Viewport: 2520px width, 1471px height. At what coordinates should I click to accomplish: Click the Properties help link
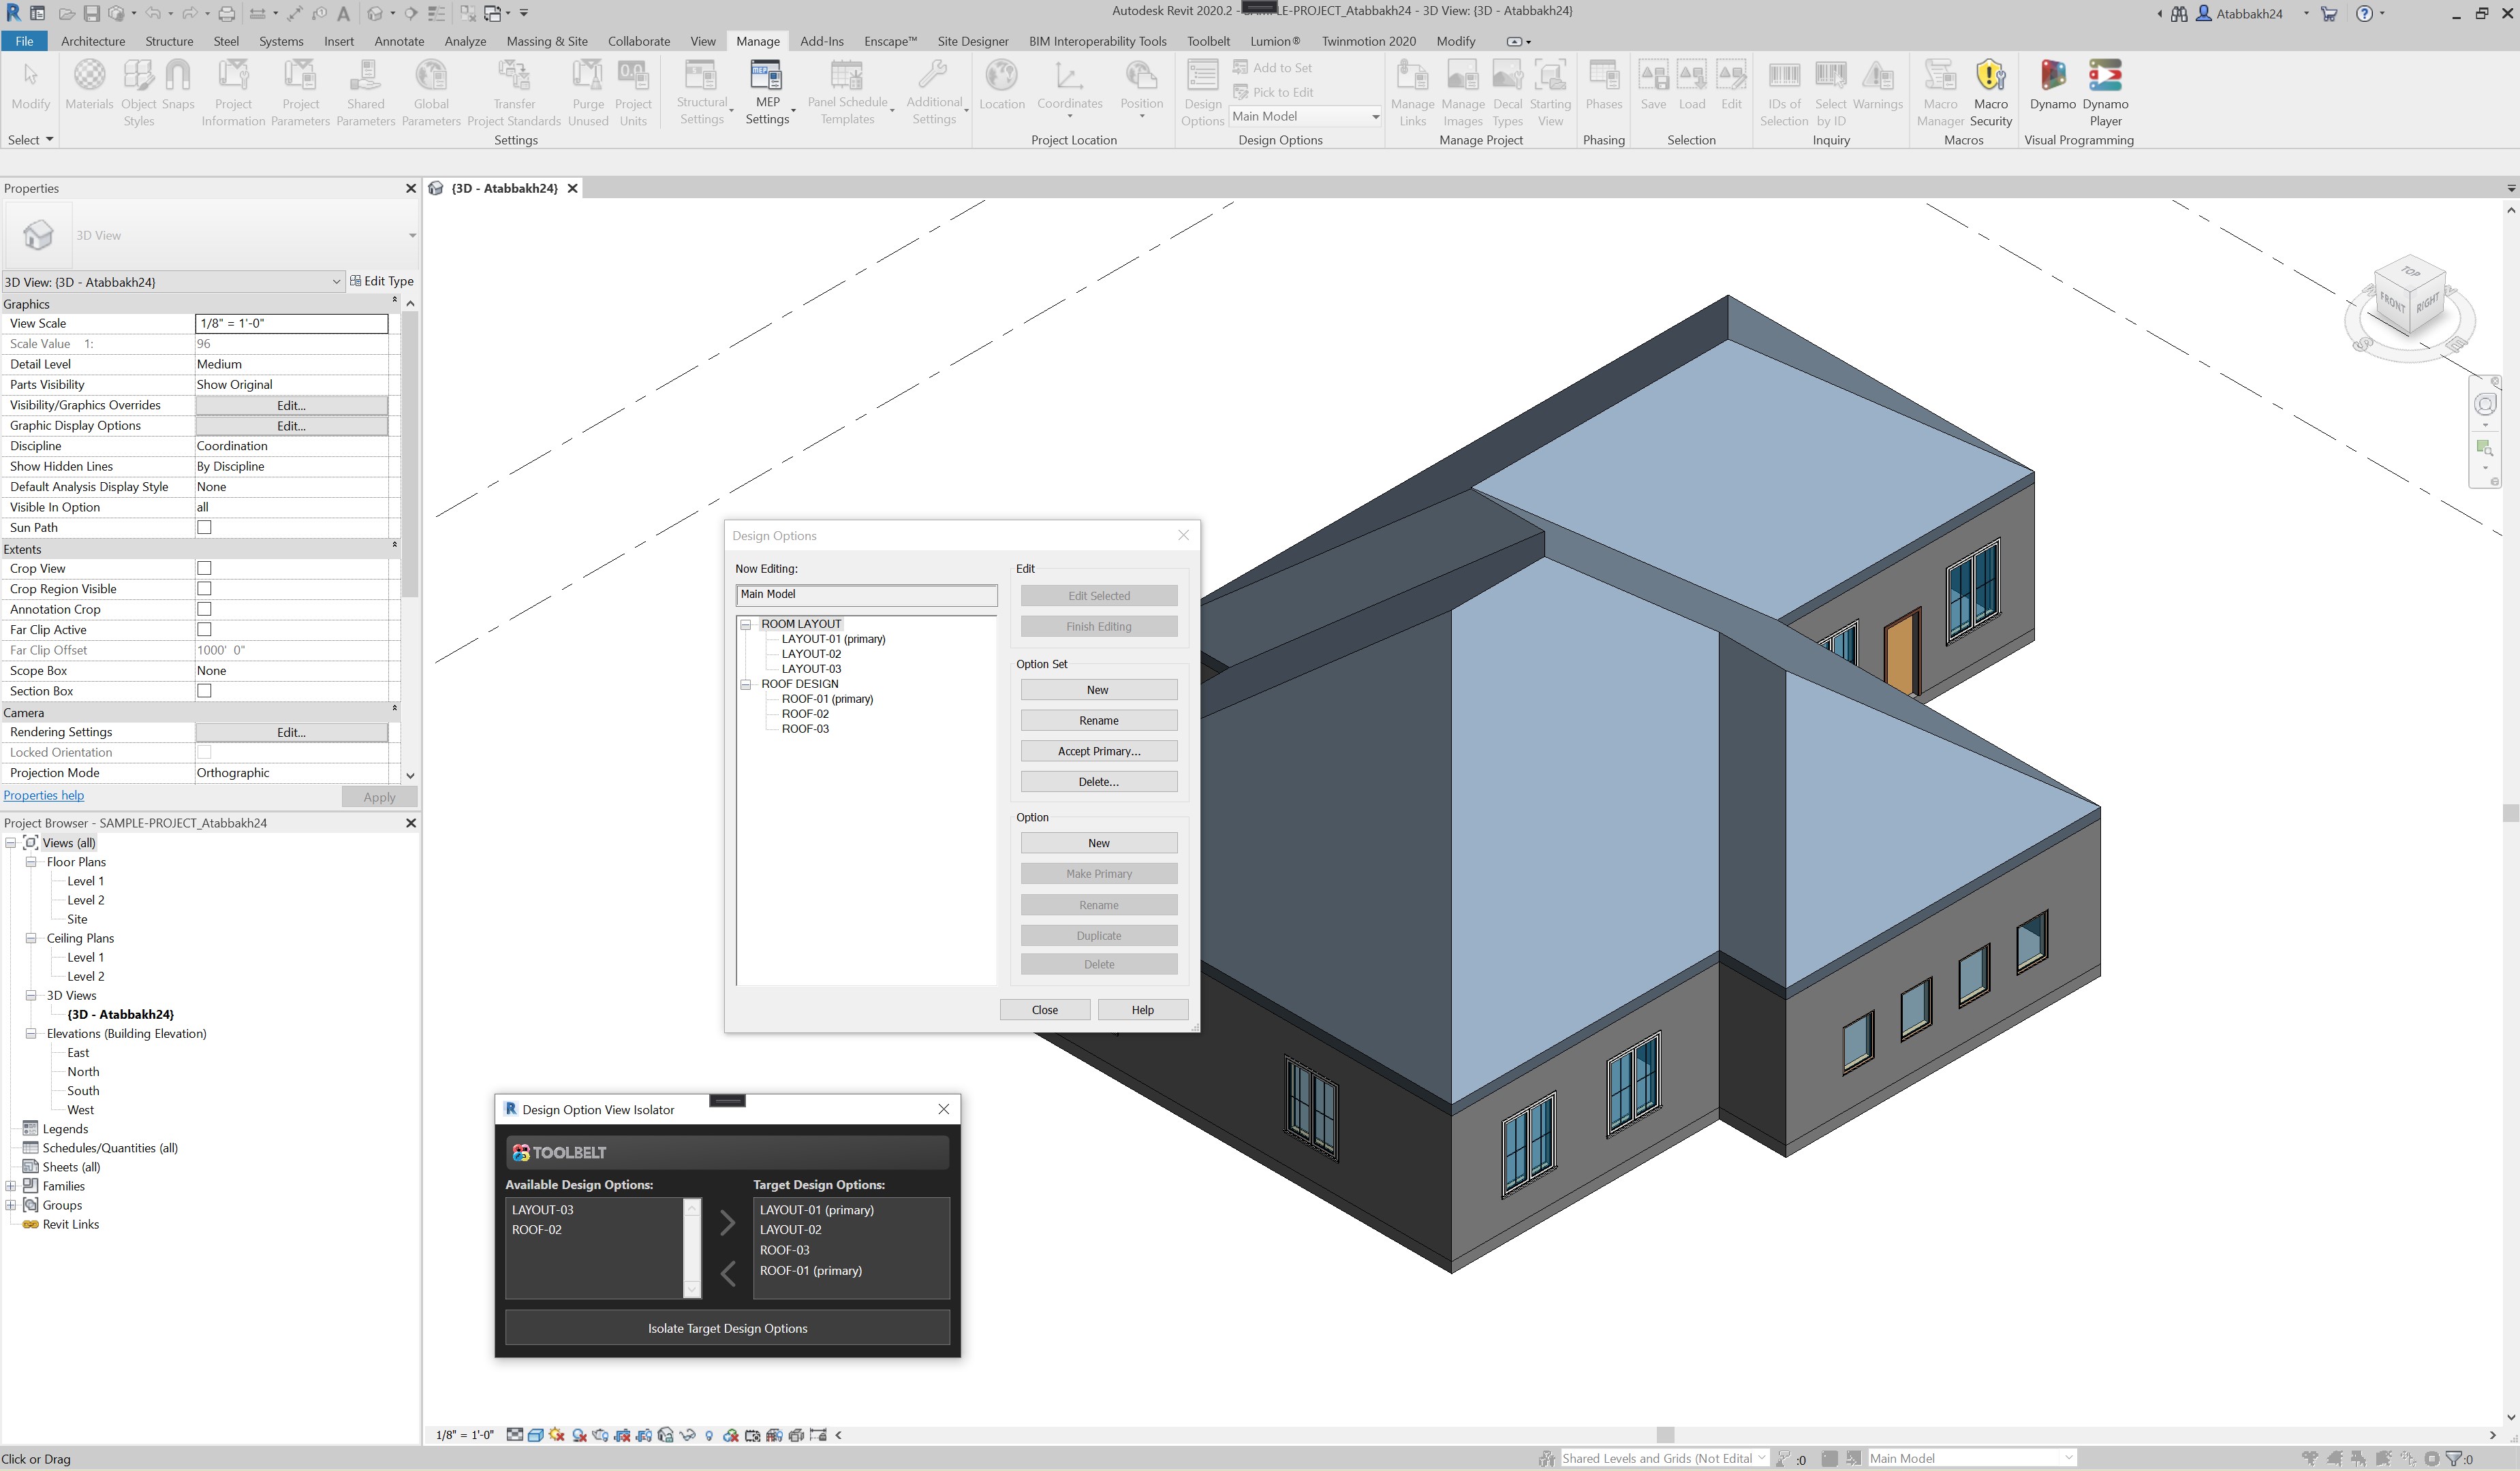44,795
